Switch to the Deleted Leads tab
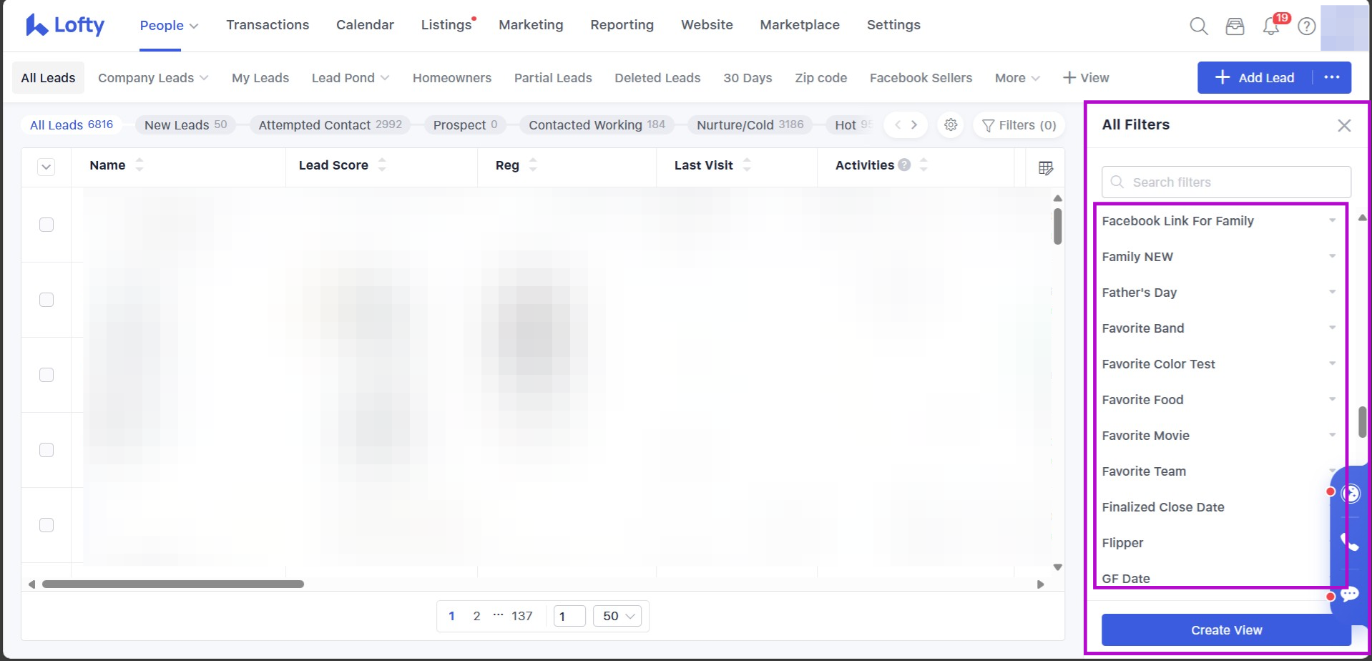Viewport: 1372px width, 661px height. point(657,78)
